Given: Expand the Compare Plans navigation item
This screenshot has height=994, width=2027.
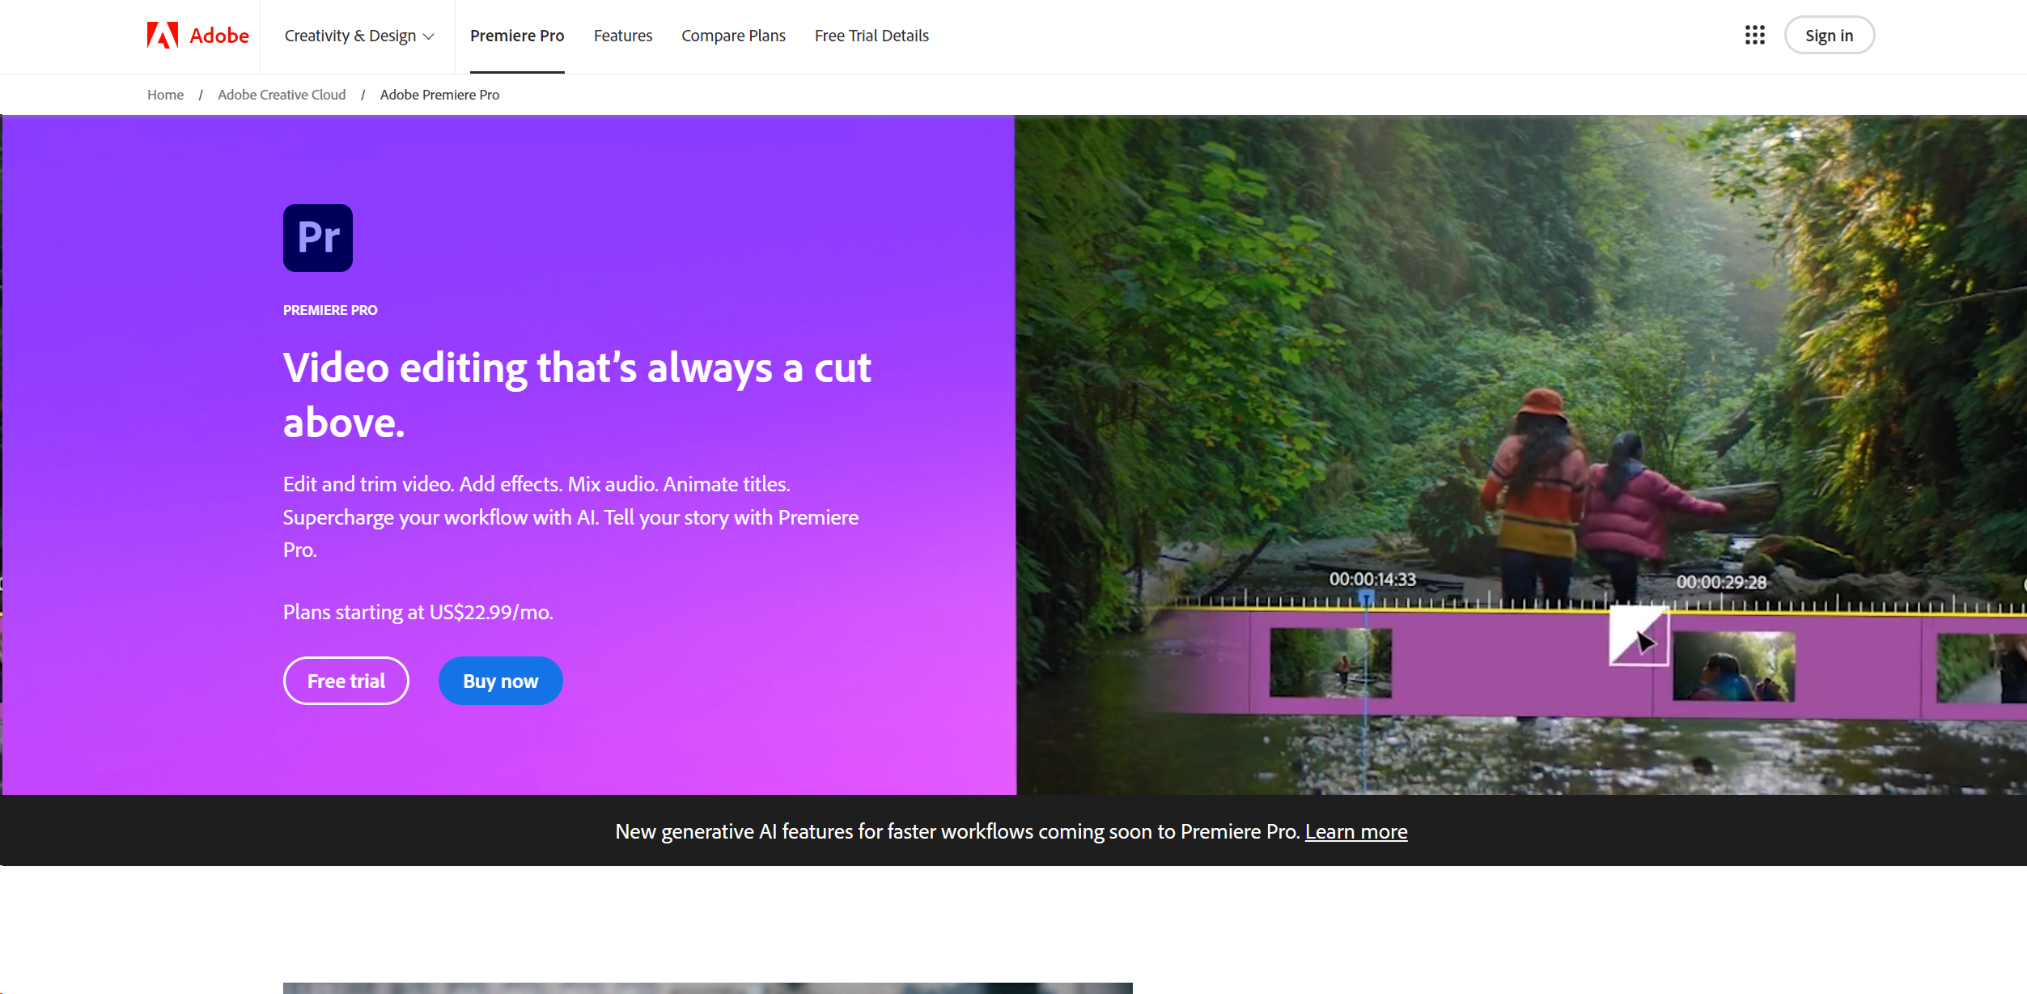Looking at the screenshot, I should click(733, 35).
